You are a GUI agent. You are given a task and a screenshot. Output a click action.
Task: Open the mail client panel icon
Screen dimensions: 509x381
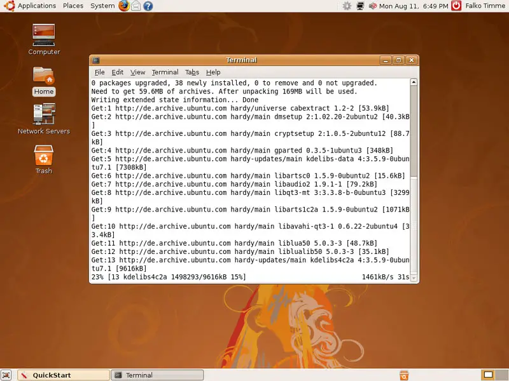[x=136, y=6]
